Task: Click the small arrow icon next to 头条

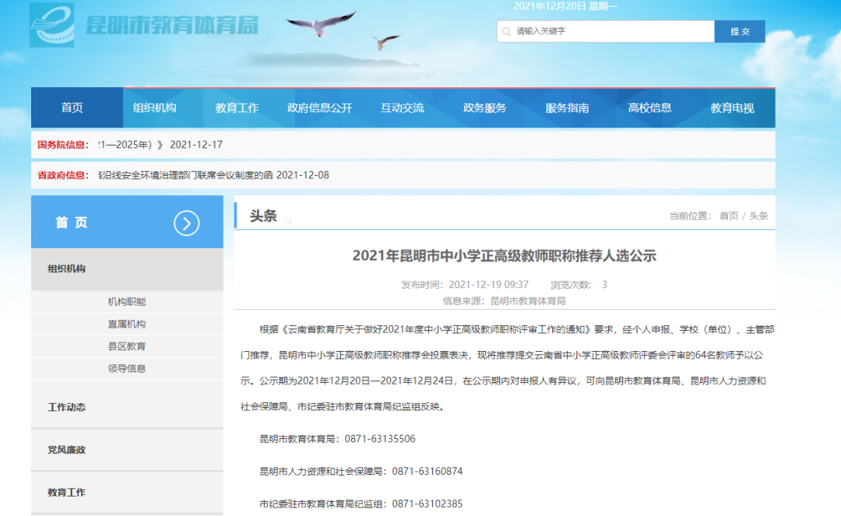Action: 288,219
